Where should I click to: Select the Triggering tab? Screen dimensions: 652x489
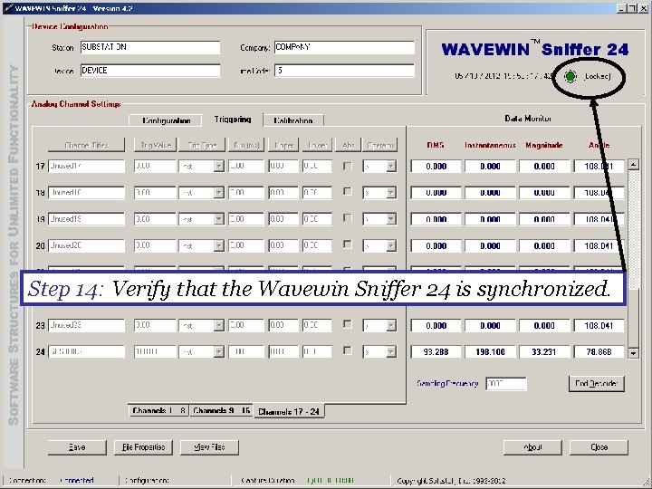tap(233, 120)
